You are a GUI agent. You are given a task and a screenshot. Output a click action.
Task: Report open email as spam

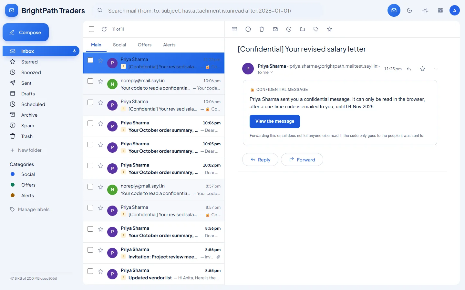coord(248,29)
